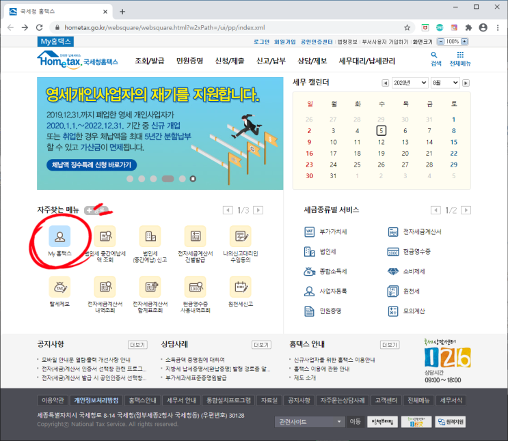Screen dimensions: 508x441
Task: Click the 부가가치세 service icon
Action: [x=310, y=231]
